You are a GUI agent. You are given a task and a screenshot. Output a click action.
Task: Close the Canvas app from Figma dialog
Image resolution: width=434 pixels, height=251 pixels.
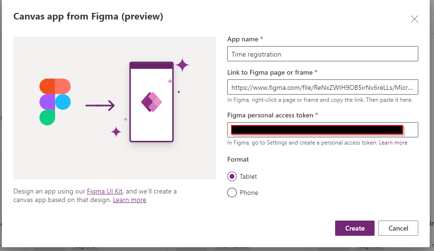(x=415, y=19)
